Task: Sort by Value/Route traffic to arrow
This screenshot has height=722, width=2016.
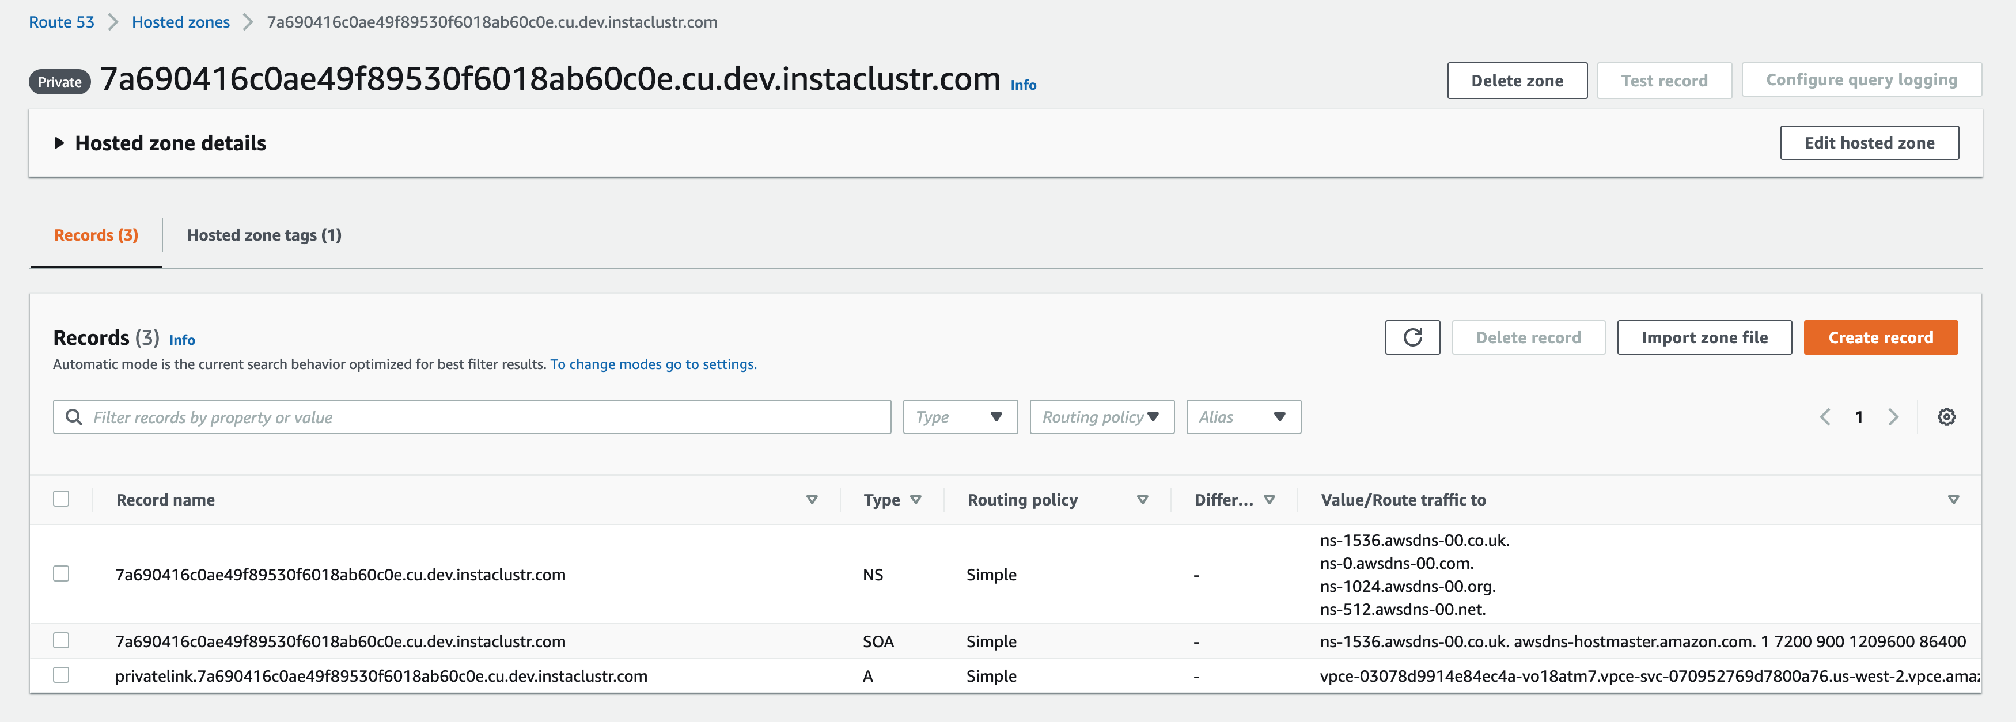Action: pos(1953,500)
